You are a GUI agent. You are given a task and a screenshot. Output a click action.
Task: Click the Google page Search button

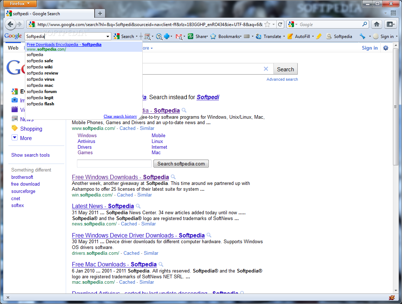tap(285, 69)
